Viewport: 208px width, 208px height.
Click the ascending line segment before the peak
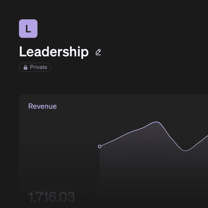click(125, 133)
